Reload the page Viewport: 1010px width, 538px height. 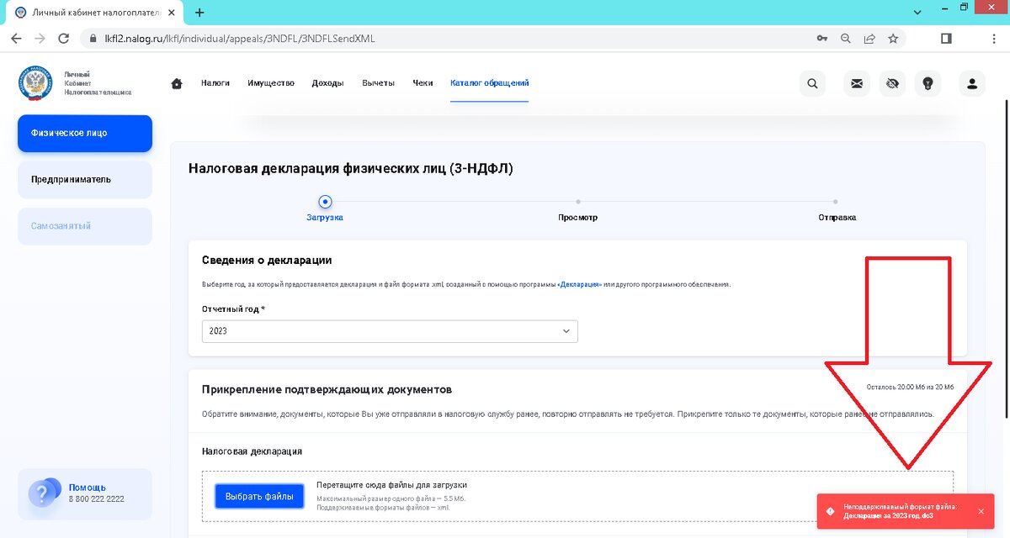[64, 39]
